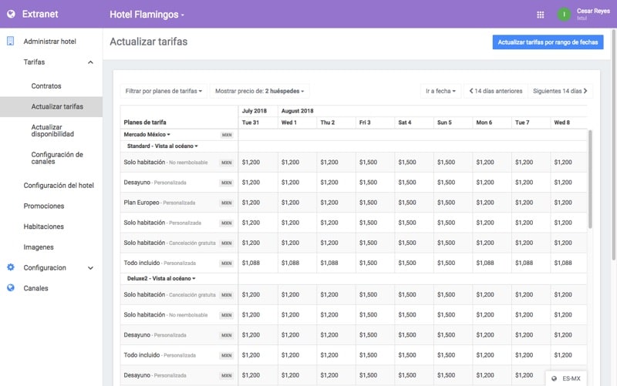
Task: Click Actualizar tarifas por rango de fechas button
Action: click(548, 42)
